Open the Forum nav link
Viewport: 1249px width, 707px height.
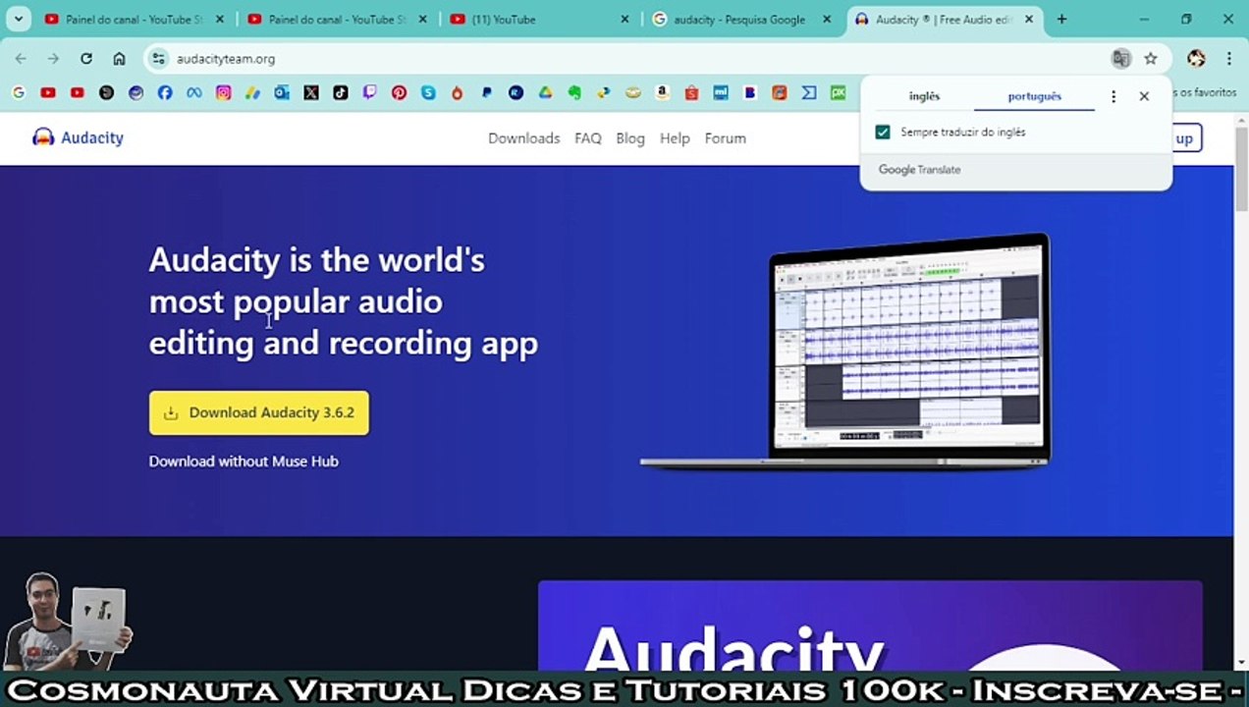pyautogui.click(x=725, y=138)
